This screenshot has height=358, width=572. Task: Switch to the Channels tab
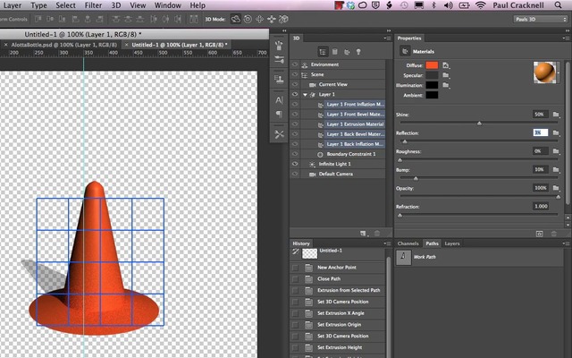(x=408, y=243)
